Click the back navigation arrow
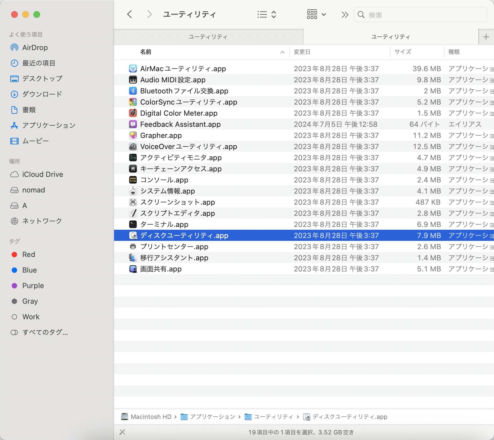 point(129,14)
